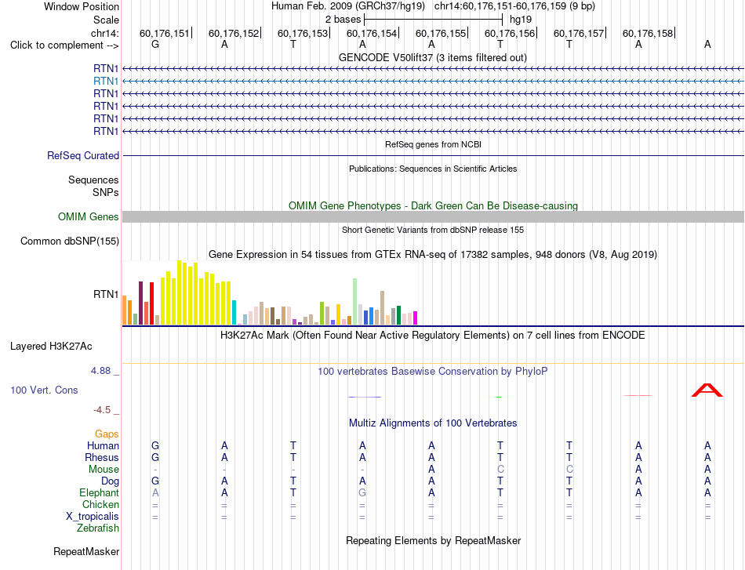The image size is (745, 570).
Task: Select the Scale track label
Action: [x=106, y=20]
